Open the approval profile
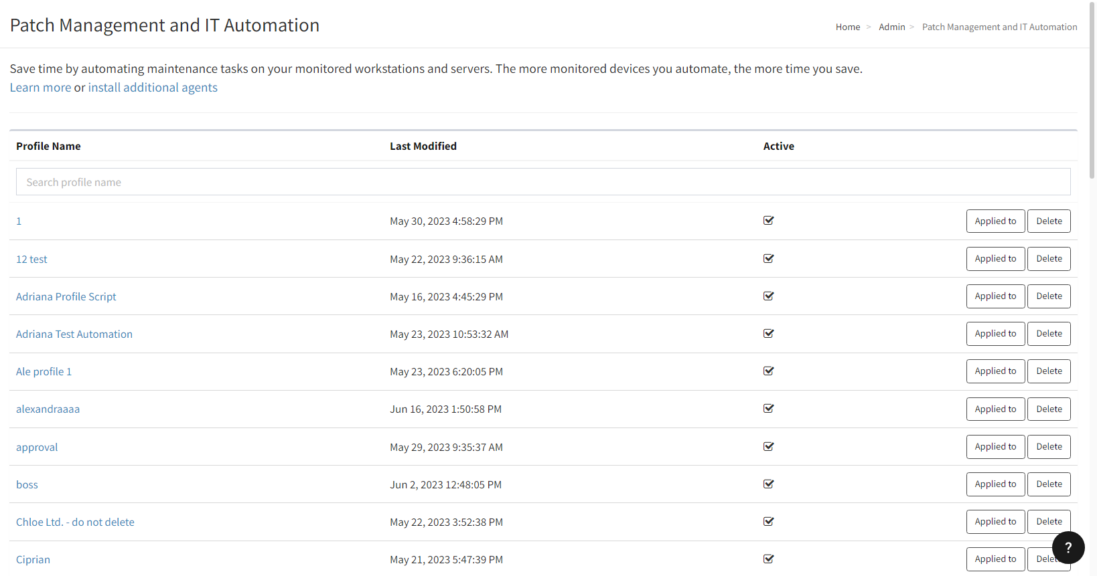This screenshot has width=1097, height=576. tap(37, 447)
